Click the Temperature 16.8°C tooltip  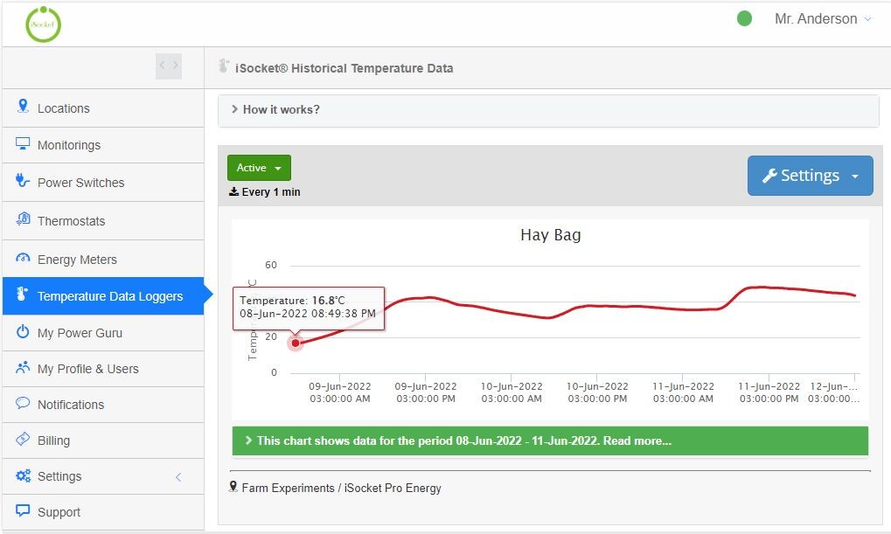(309, 308)
